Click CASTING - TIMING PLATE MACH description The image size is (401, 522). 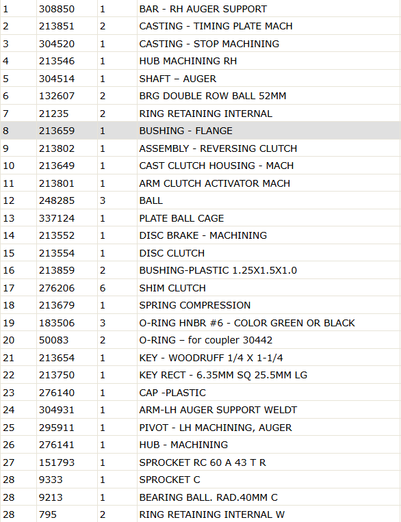point(216,26)
